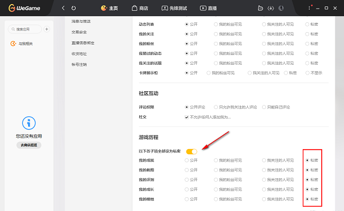Click the 去商店逛逛 button
344x211 pixels.
29,145
